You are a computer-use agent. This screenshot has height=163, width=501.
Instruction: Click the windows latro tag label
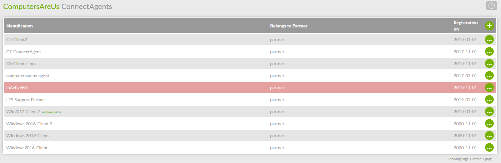click(x=51, y=112)
